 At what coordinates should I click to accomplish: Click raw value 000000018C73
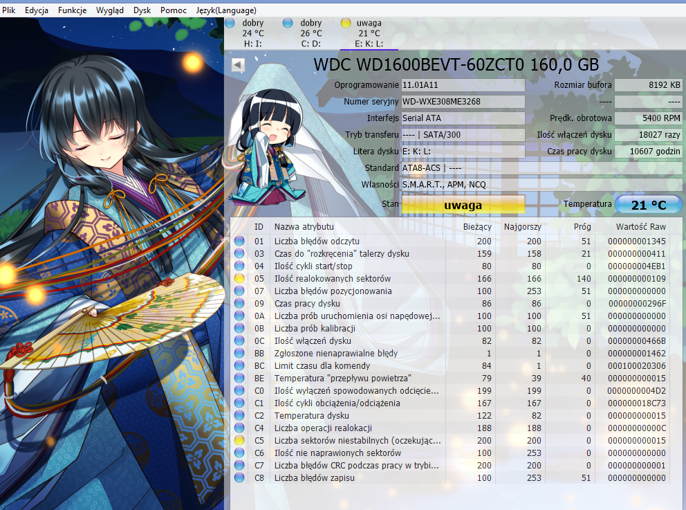click(x=637, y=403)
